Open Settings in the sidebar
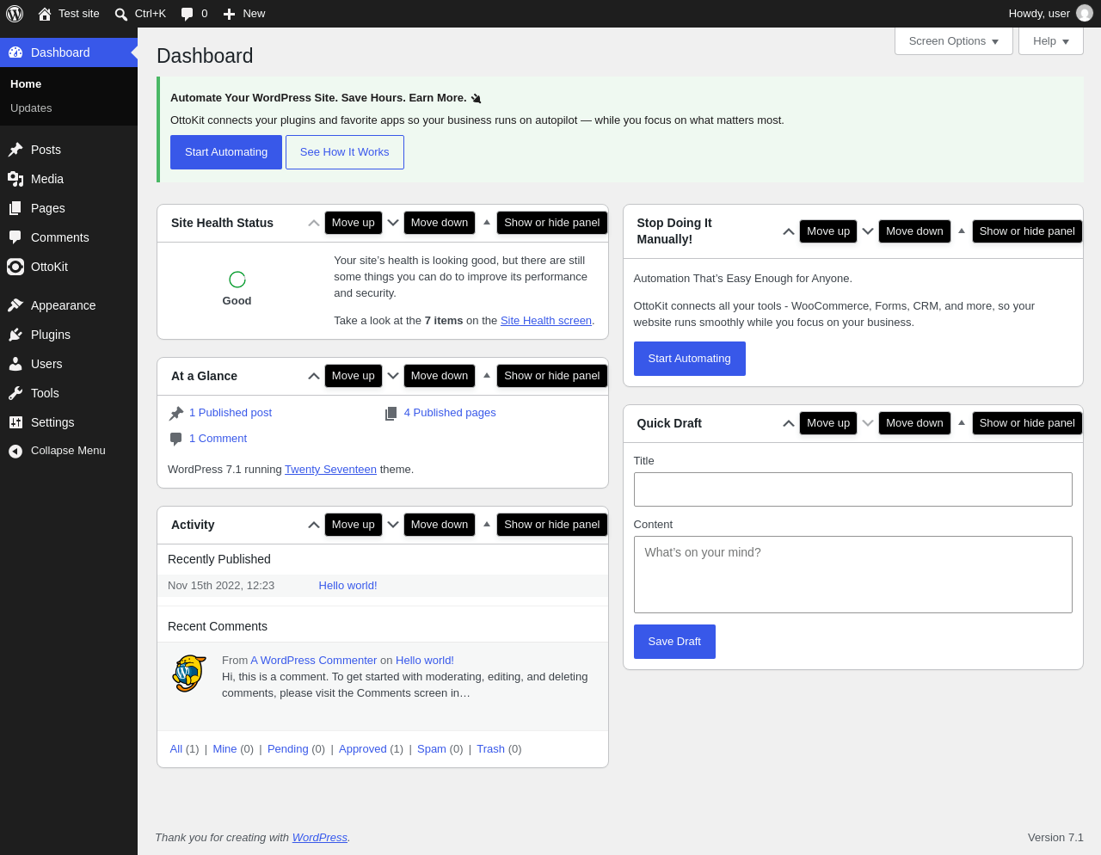The image size is (1101, 855). [x=69, y=422]
